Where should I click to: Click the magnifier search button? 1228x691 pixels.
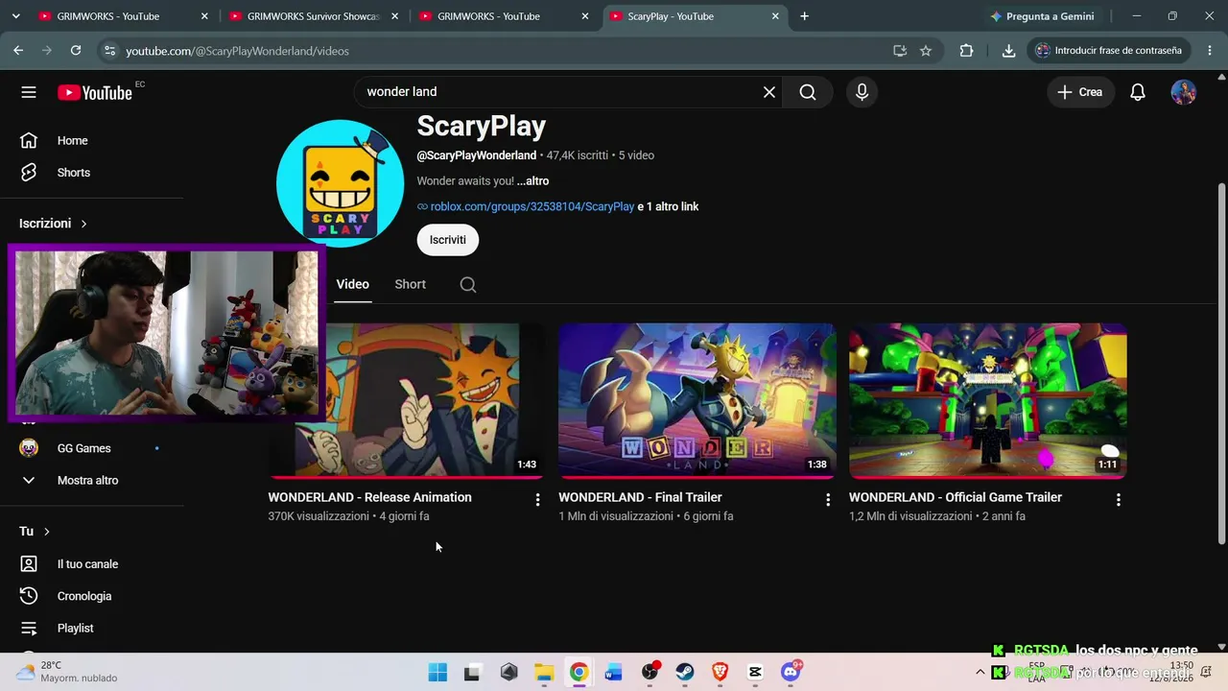[808, 92]
